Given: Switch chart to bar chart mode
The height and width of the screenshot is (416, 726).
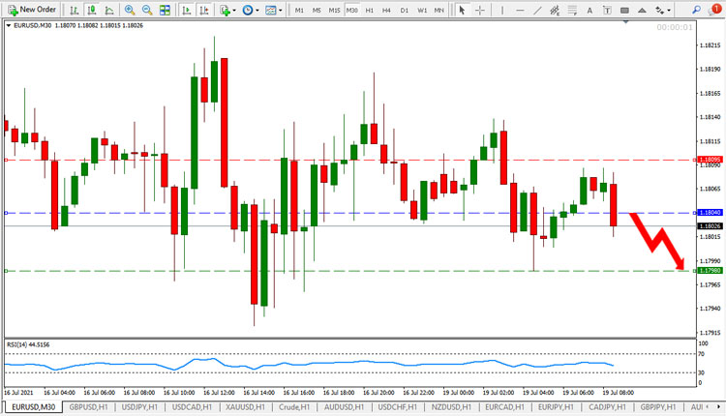Looking at the screenshot, I should click(75, 10).
